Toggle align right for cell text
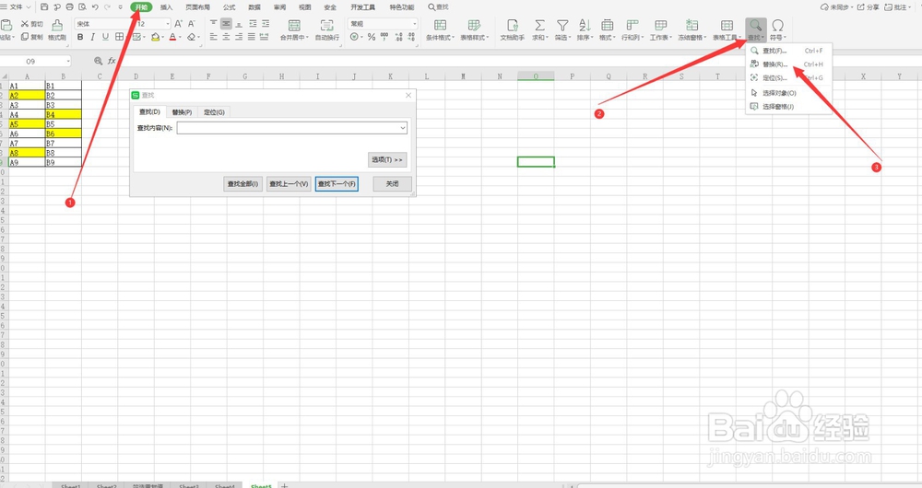The width and height of the screenshot is (922, 488). 239,37
